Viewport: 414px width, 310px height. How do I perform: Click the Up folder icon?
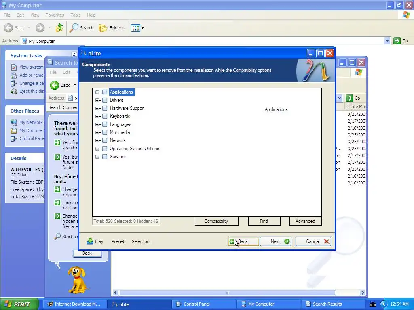(x=59, y=28)
